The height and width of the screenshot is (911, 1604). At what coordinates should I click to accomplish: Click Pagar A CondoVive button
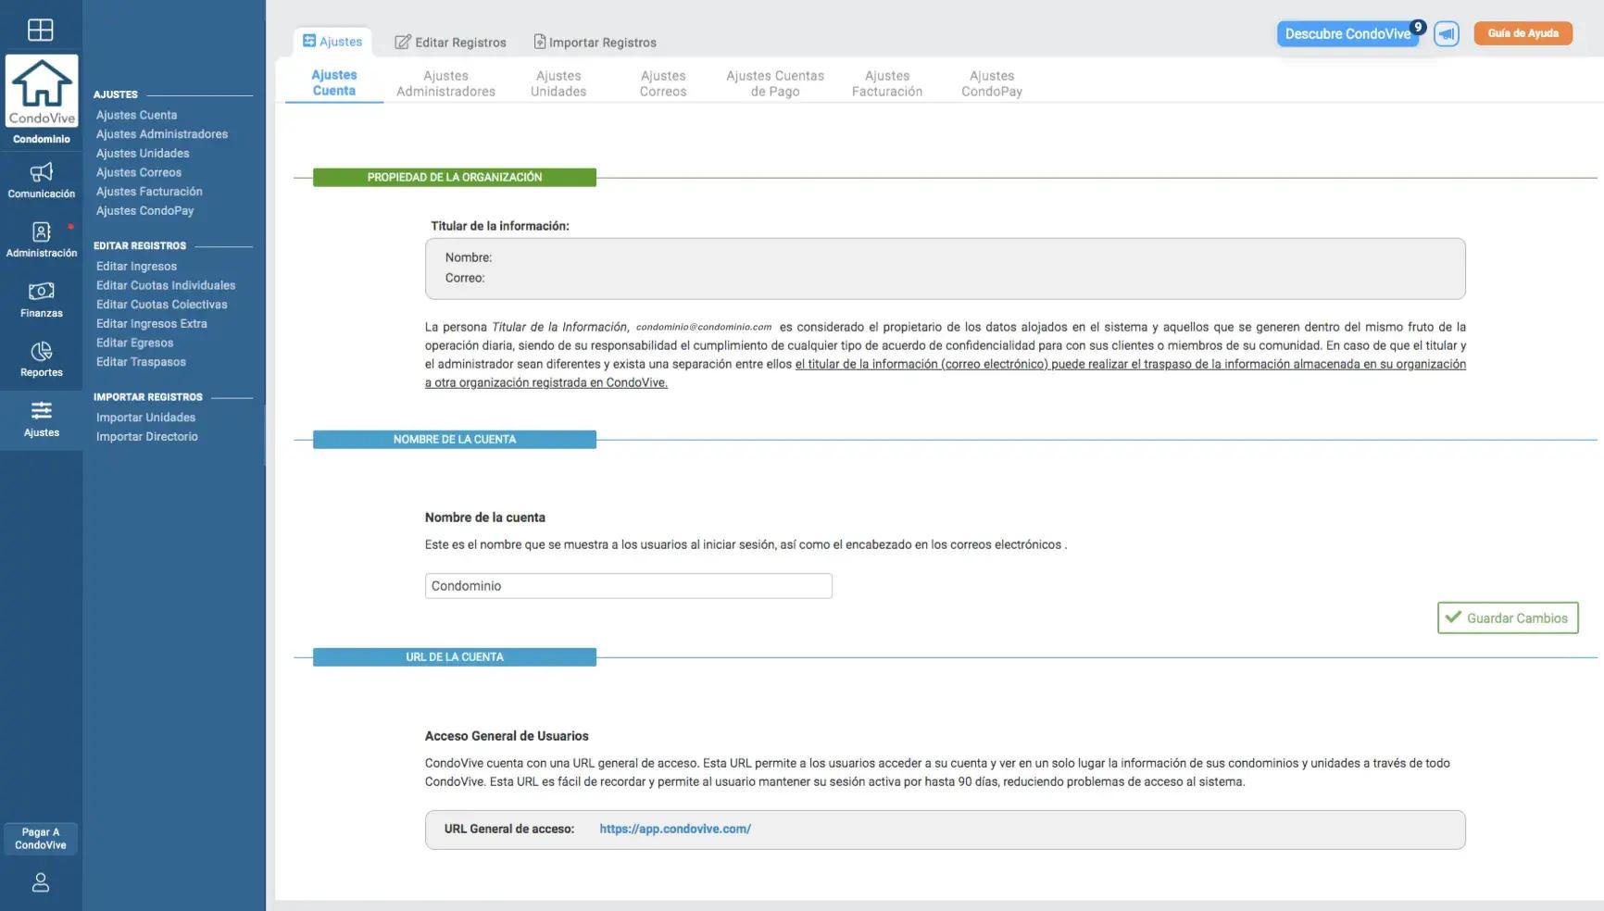(x=41, y=839)
